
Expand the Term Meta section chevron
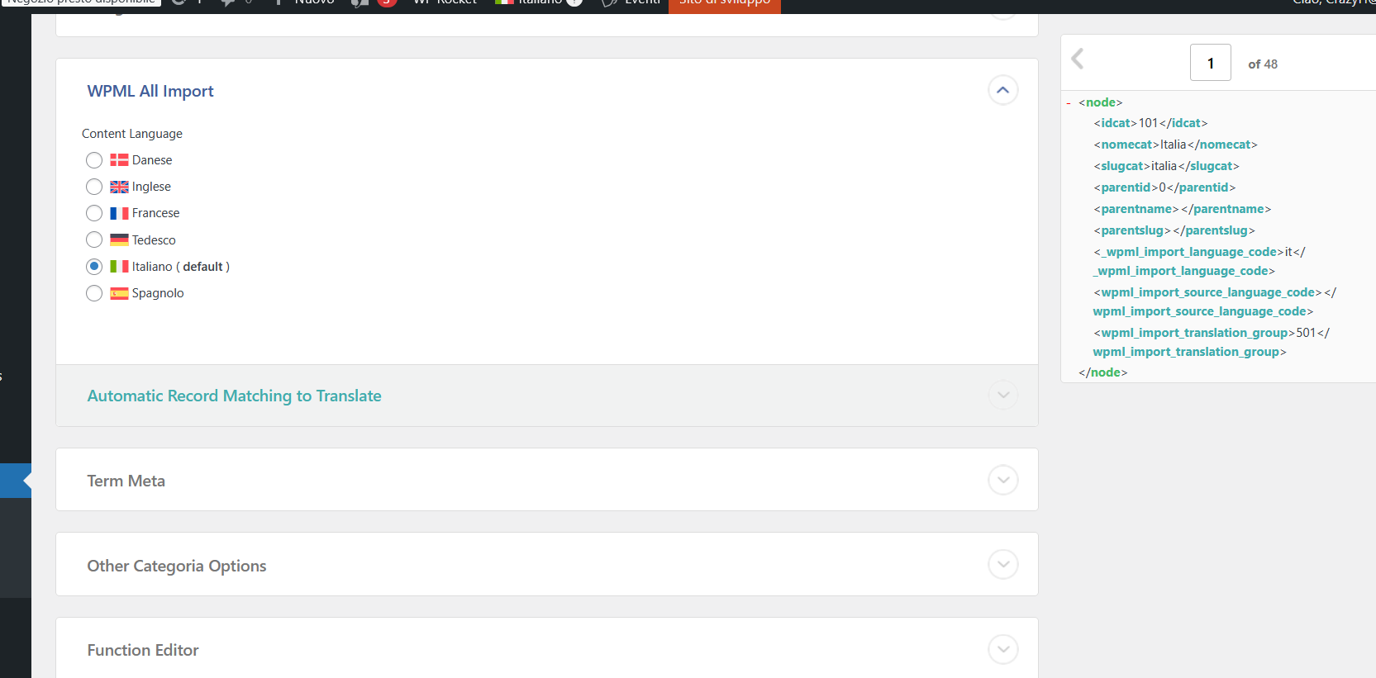1002,480
